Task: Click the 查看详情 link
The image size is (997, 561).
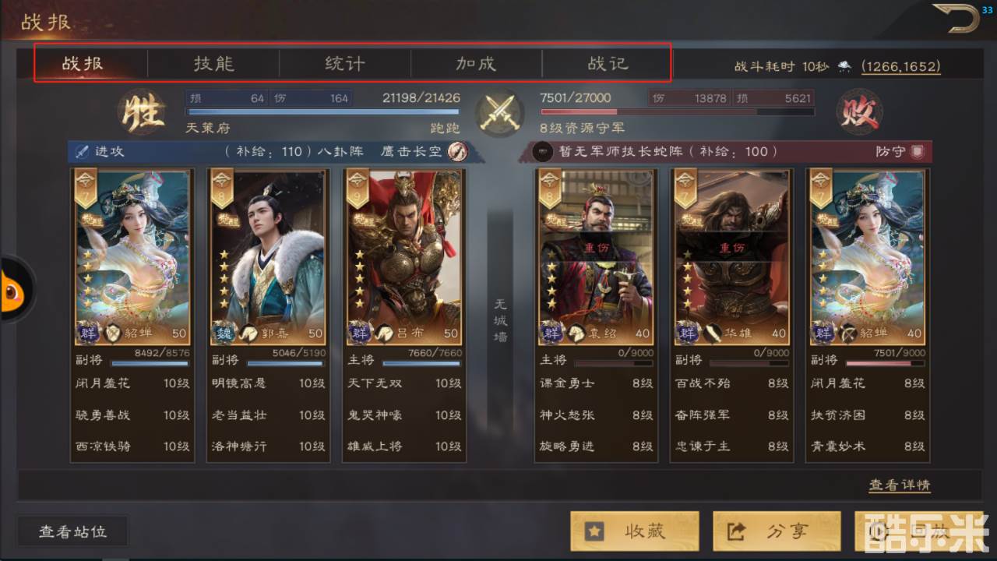Action: (x=900, y=485)
